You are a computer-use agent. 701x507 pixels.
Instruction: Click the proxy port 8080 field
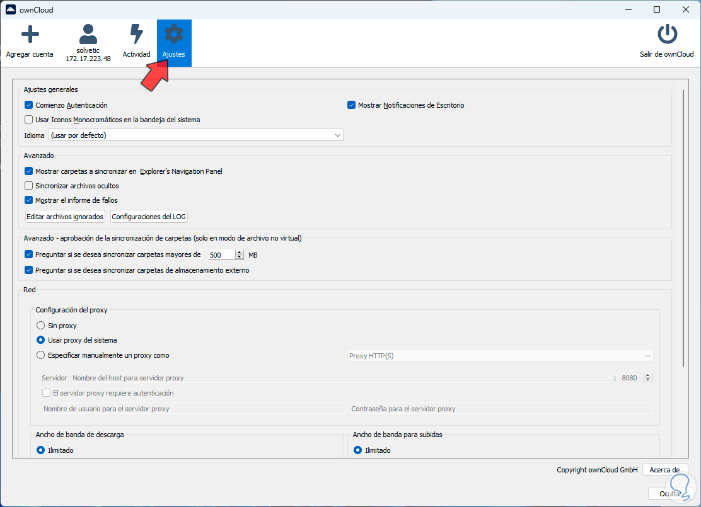pos(631,378)
